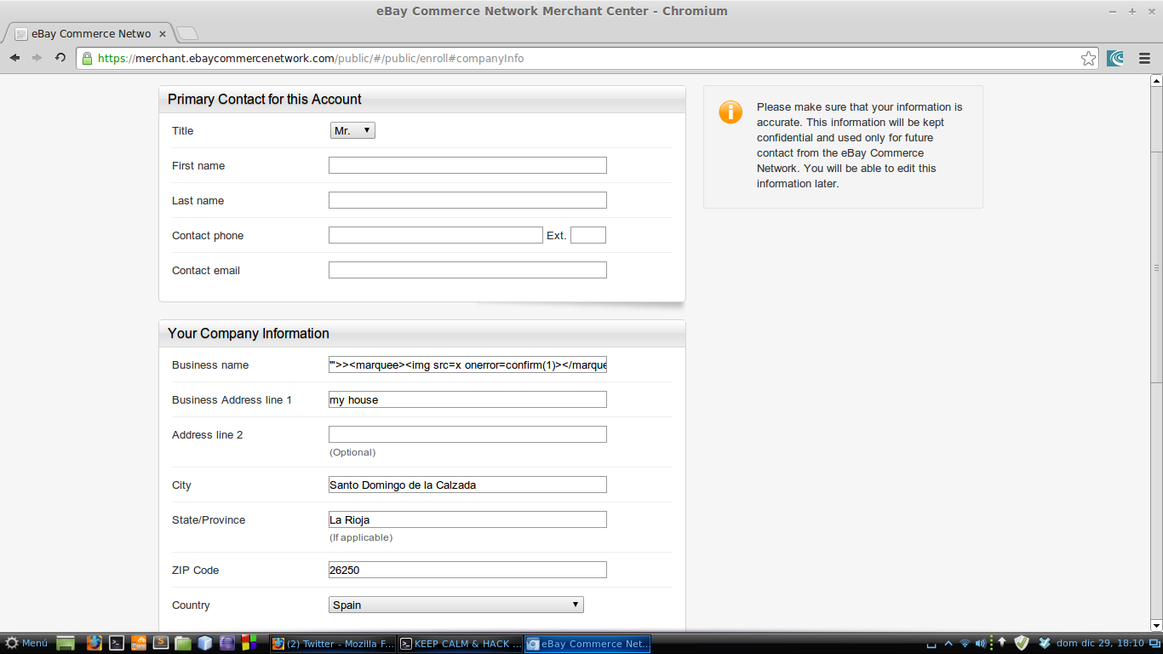Click the Business name label

point(210,365)
